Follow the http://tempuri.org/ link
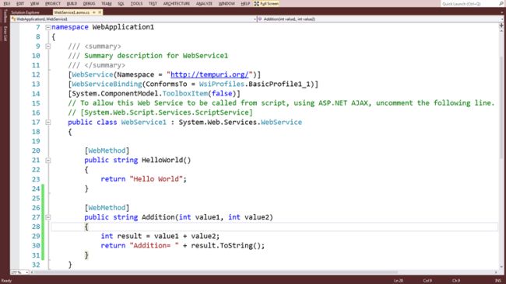 coord(209,74)
